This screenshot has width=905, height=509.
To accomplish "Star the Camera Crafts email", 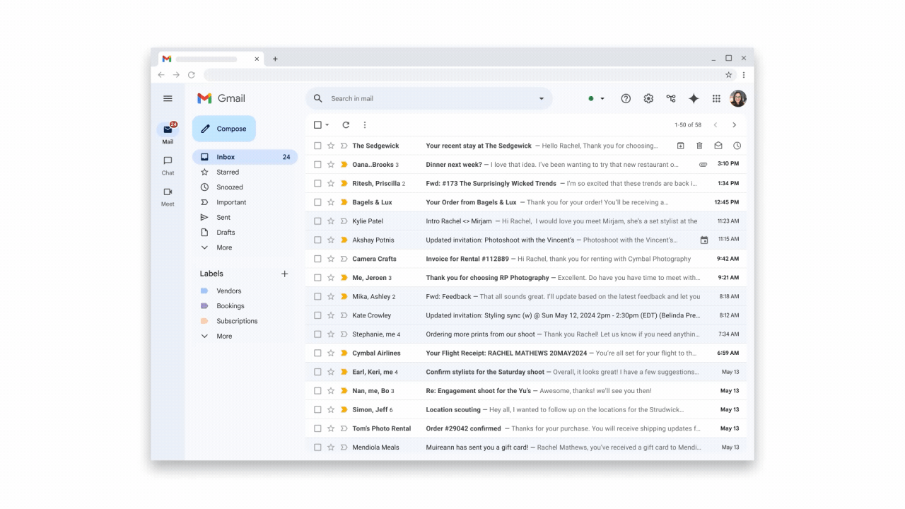I will (330, 259).
